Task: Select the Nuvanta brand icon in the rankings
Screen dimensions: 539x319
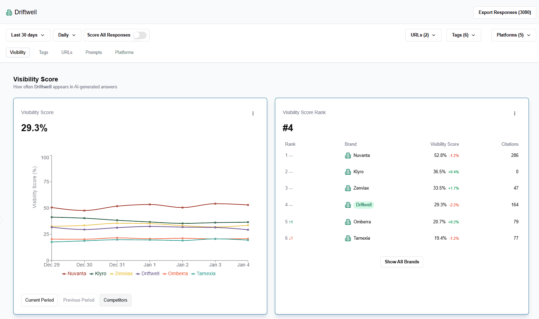Action: [348, 155]
